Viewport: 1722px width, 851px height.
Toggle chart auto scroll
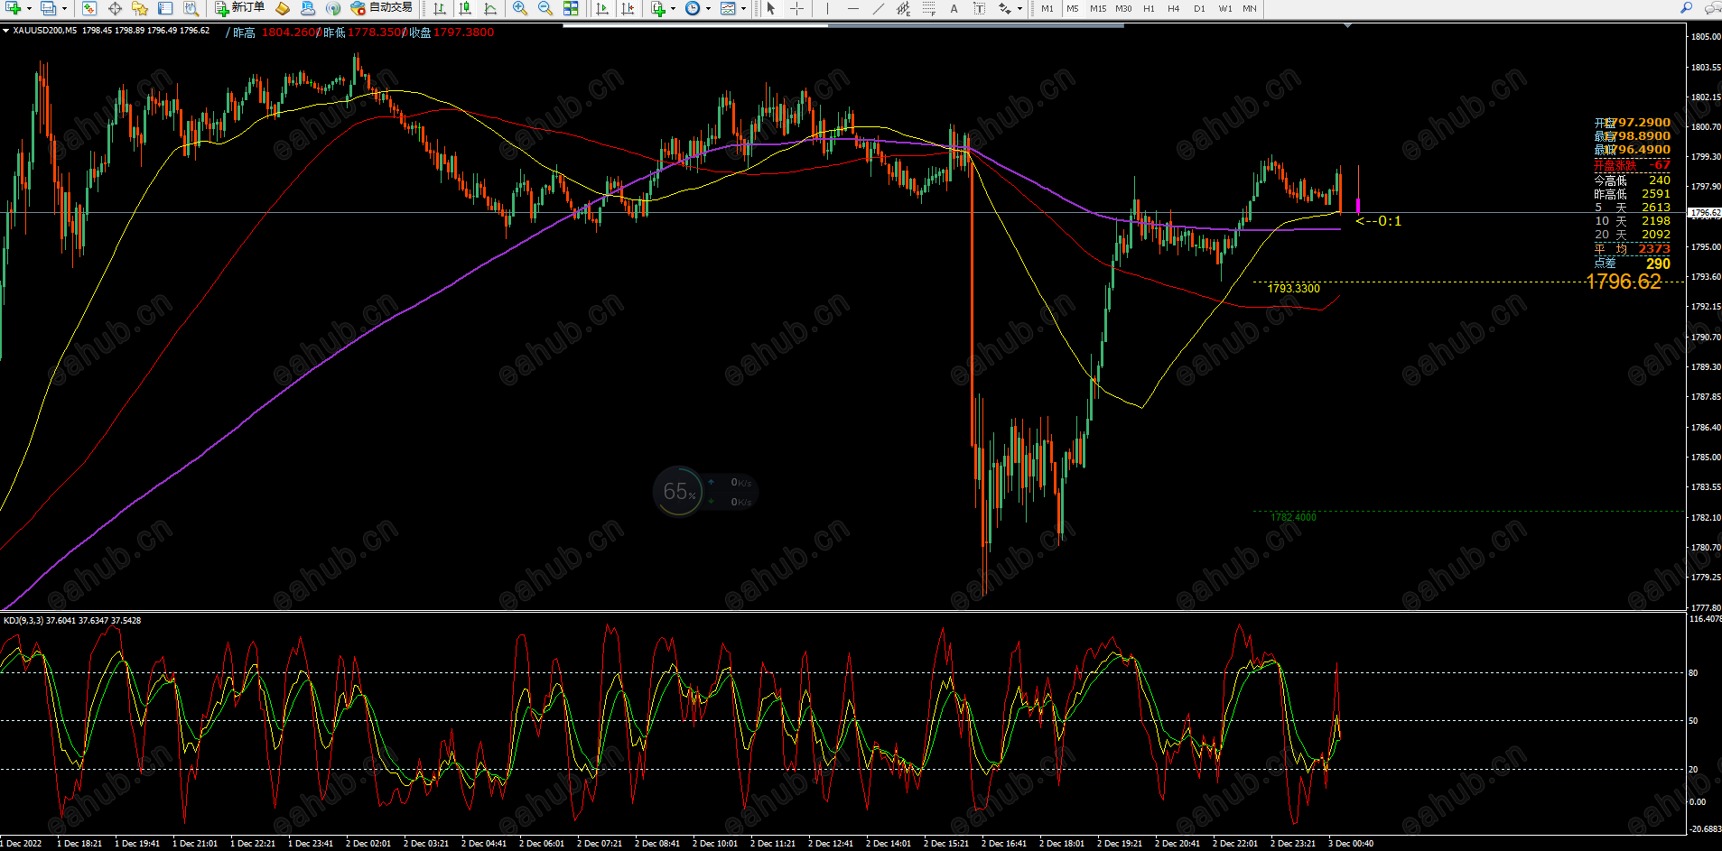(x=602, y=8)
